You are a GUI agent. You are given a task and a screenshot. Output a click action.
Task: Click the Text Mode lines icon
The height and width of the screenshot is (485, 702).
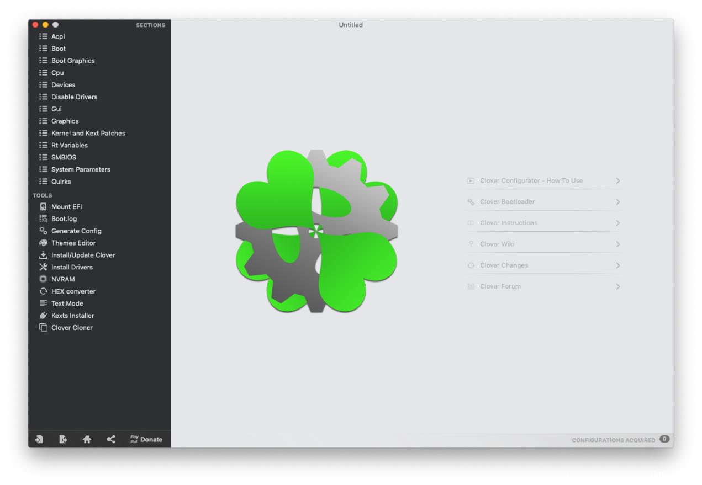click(x=43, y=303)
